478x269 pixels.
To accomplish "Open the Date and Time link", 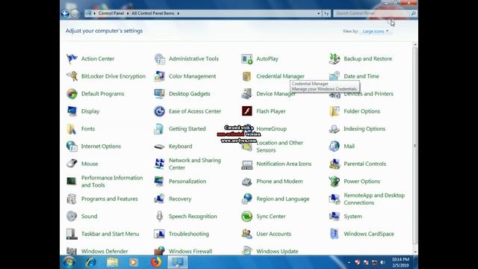I will tap(361, 76).
